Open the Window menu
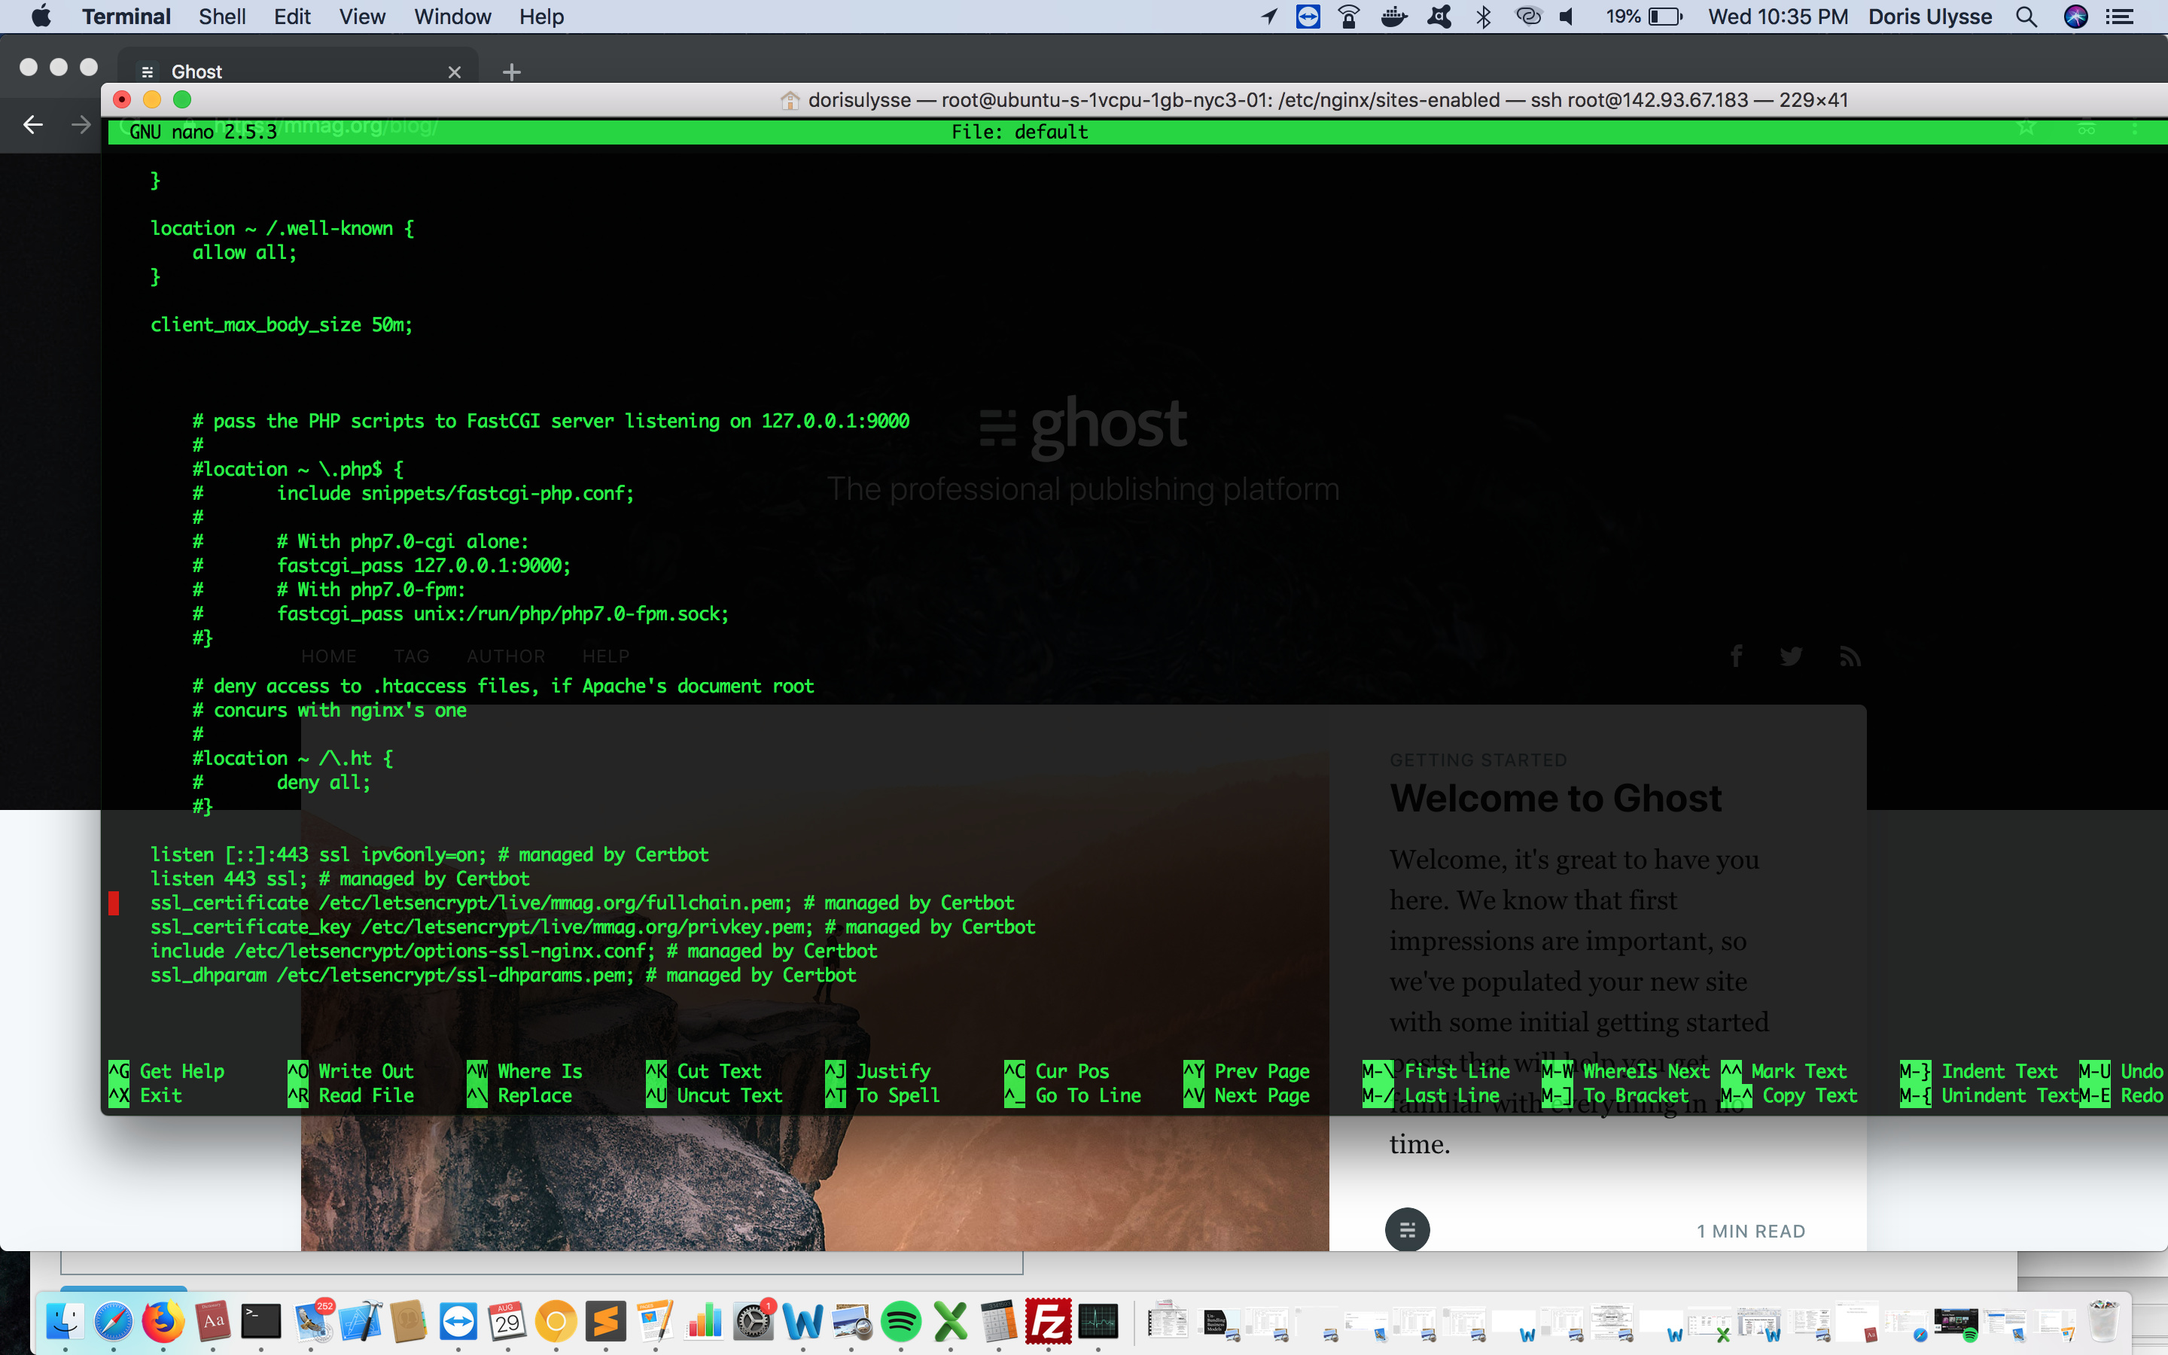 pyautogui.click(x=452, y=16)
